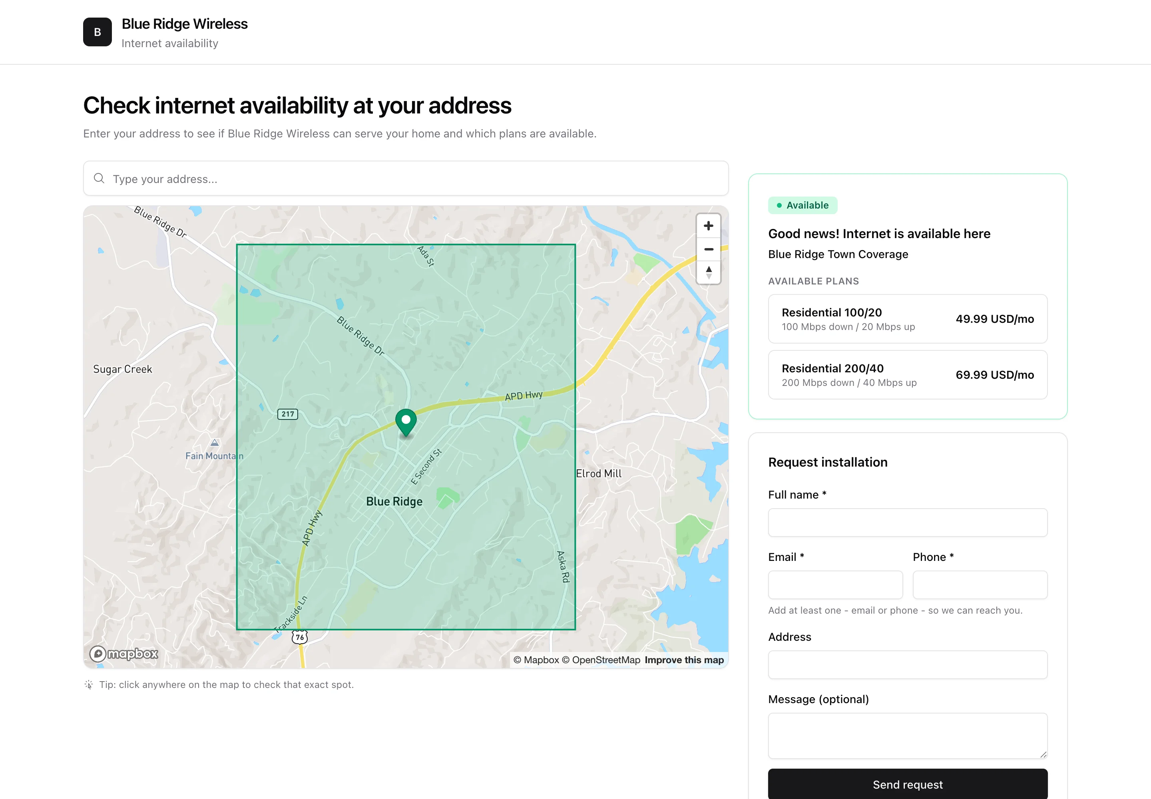The height and width of the screenshot is (799, 1151).
Task: Click the Good news! Internet is available heading
Action: tap(879, 234)
